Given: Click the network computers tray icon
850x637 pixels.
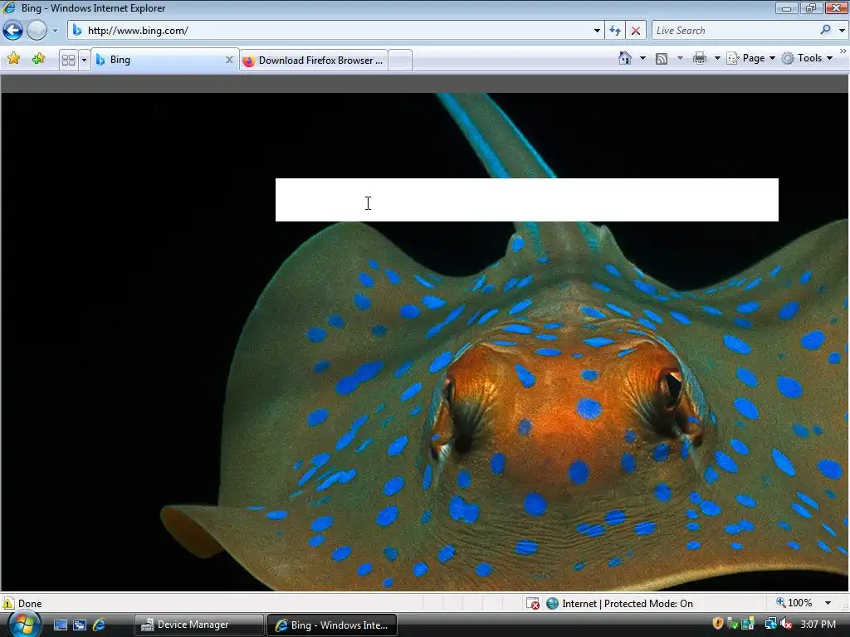Looking at the screenshot, I should 770,624.
